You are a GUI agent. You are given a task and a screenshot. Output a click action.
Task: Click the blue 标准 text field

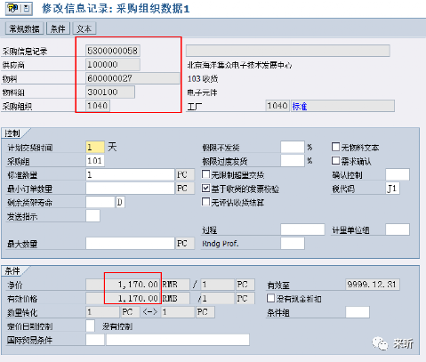pyautogui.click(x=342, y=106)
